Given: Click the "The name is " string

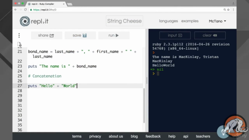Looking at the screenshot, I should (x=54, y=66).
